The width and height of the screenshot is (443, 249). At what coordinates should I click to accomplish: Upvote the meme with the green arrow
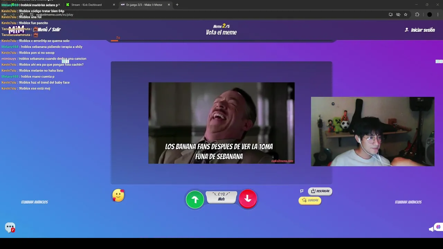[x=195, y=200]
